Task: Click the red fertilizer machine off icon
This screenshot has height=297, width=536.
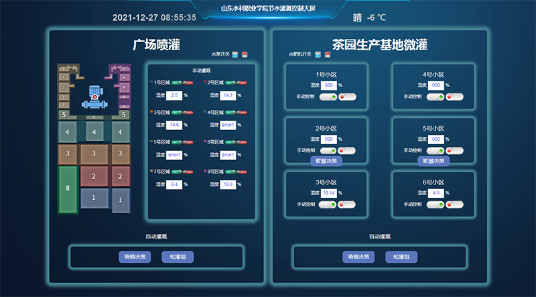Action: click(327, 54)
